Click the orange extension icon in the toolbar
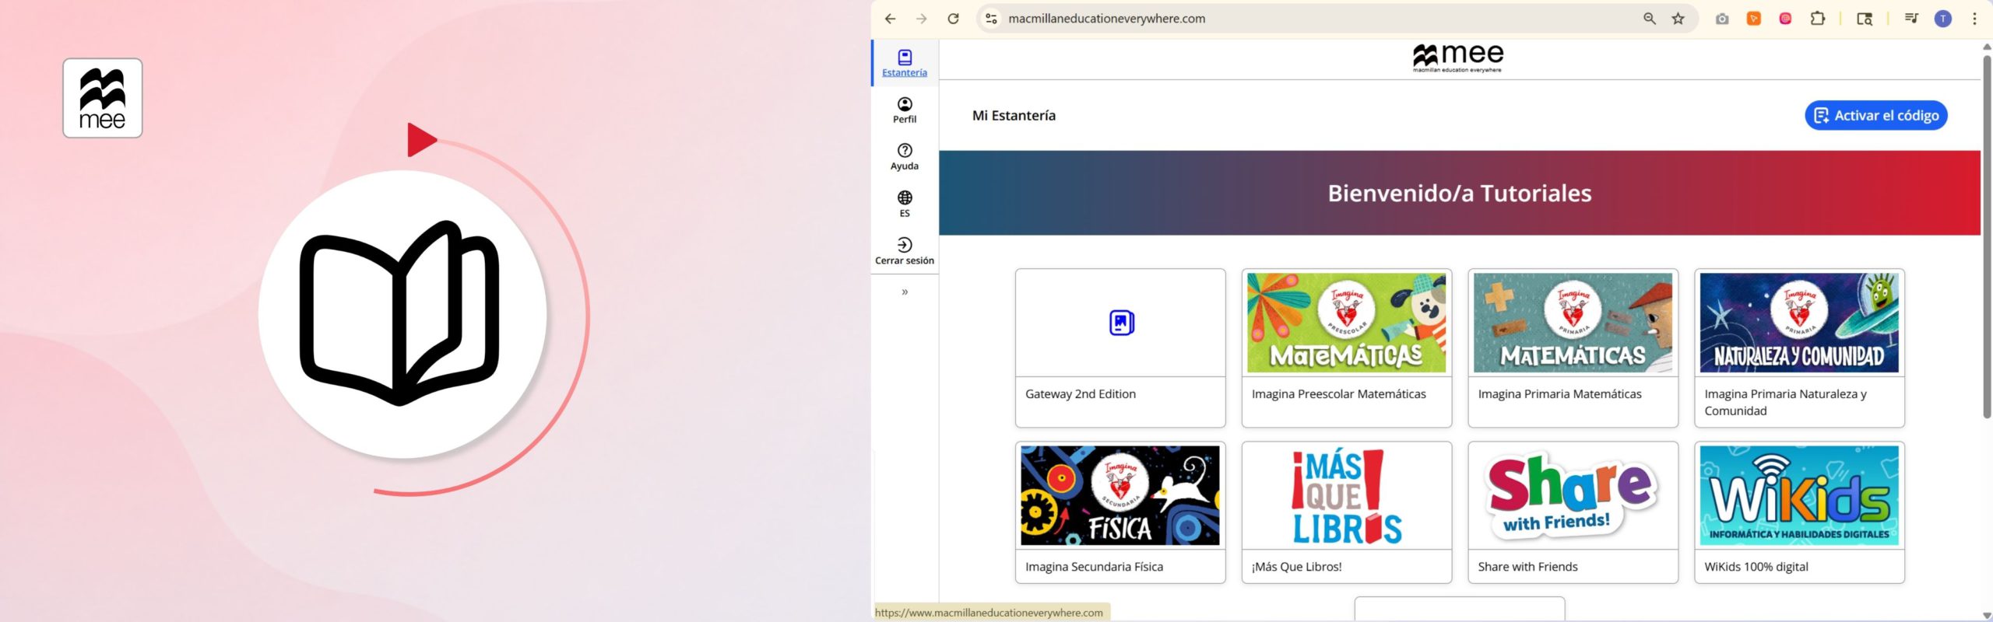Screen dimensions: 1993x622 (x=1754, y=19)
